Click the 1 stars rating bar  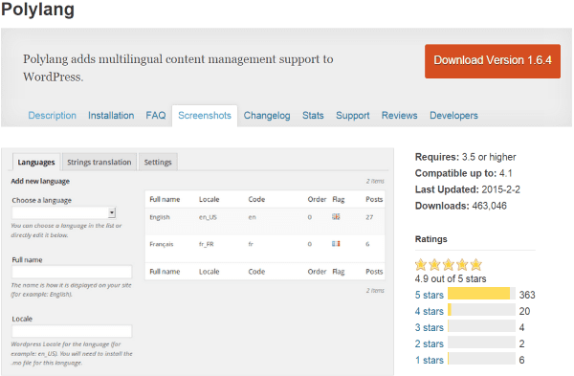(x=481, y=359)
